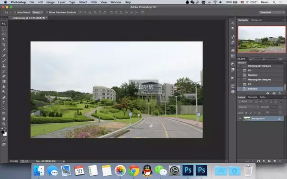Image resolution: width=287 pixels, height=179 pixels.
Task: Switch to the Channels tab
Action: [252, 97]
